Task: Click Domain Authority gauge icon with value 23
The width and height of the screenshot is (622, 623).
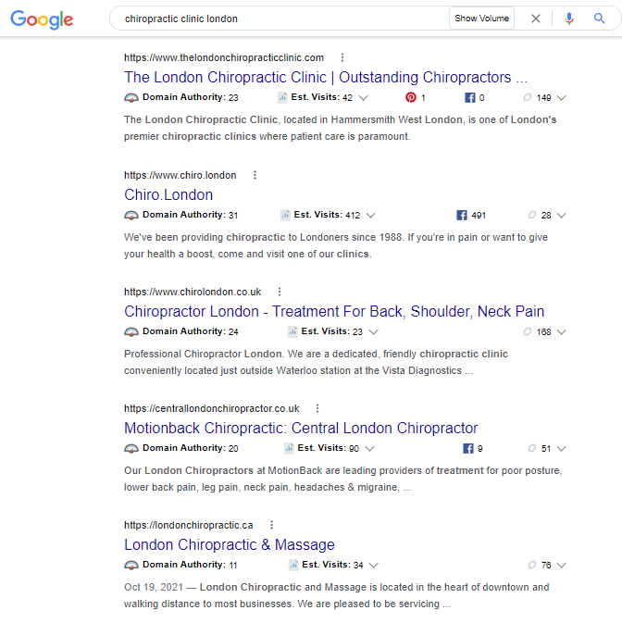Action: 131,98
